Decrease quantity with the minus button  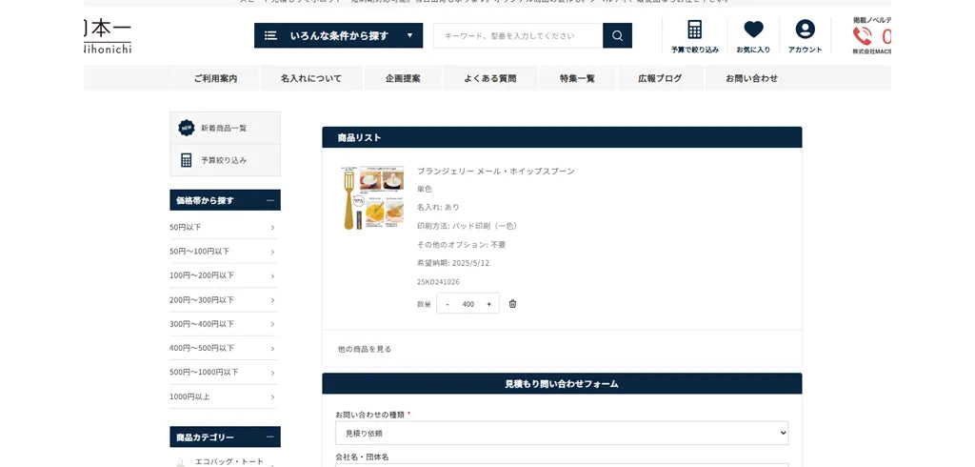pyautogui.click(x=448, y=304)
